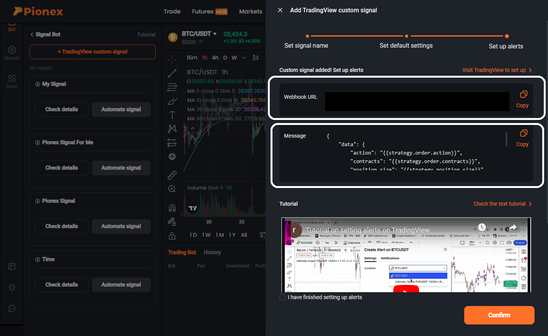Copy the Webhook URL
Viewport: 548px width, 336px height.
pos(522,100)
